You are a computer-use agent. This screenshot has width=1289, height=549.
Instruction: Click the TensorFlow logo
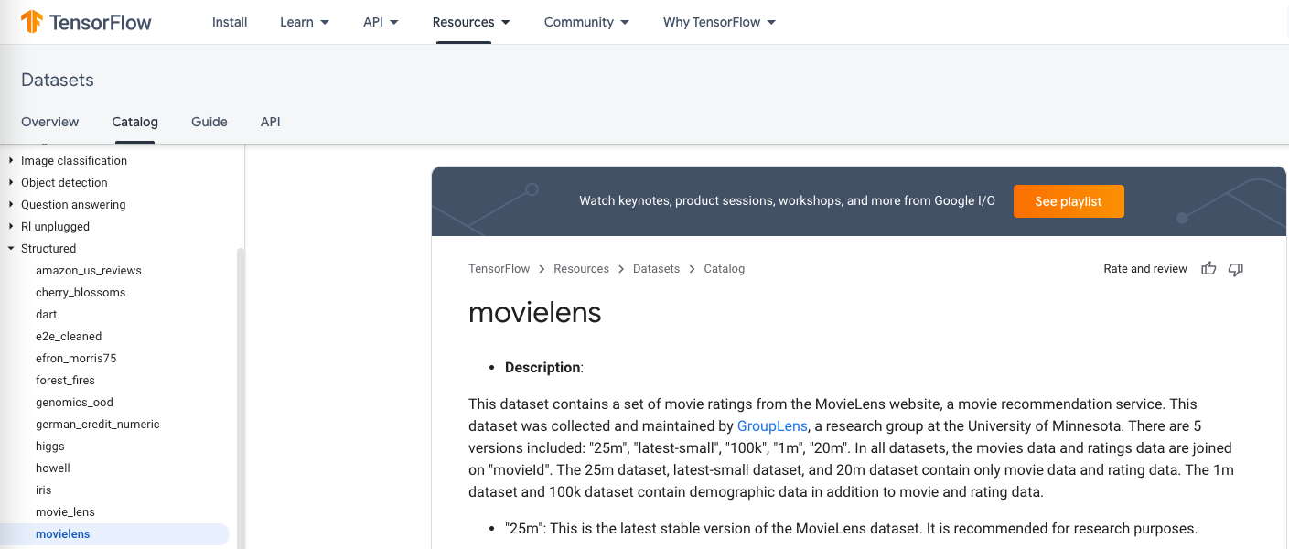click(86, 22)
